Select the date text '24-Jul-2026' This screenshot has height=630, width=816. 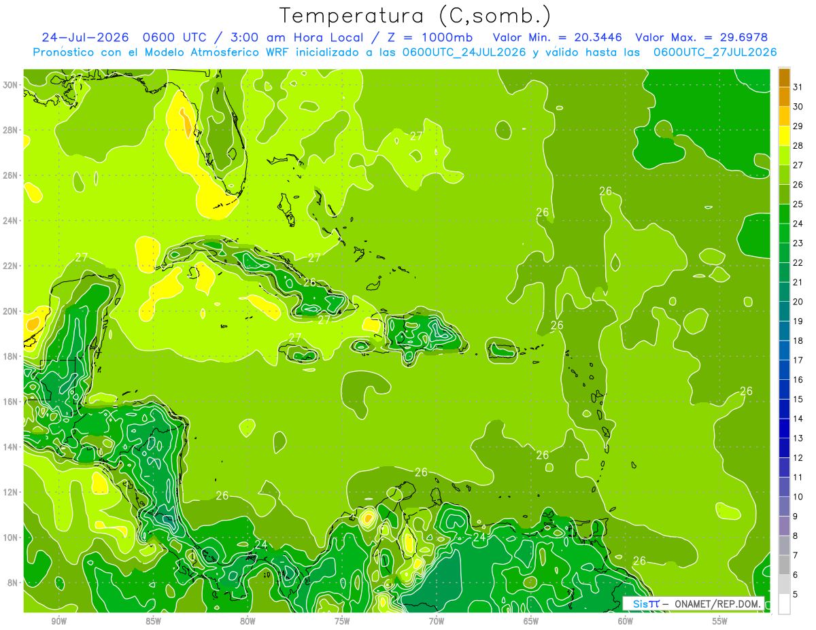click(86, 37)
